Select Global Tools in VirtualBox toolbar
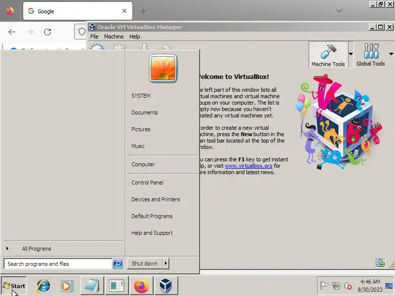Viewport: 395px width, 296px height. (x=371, y=55)
